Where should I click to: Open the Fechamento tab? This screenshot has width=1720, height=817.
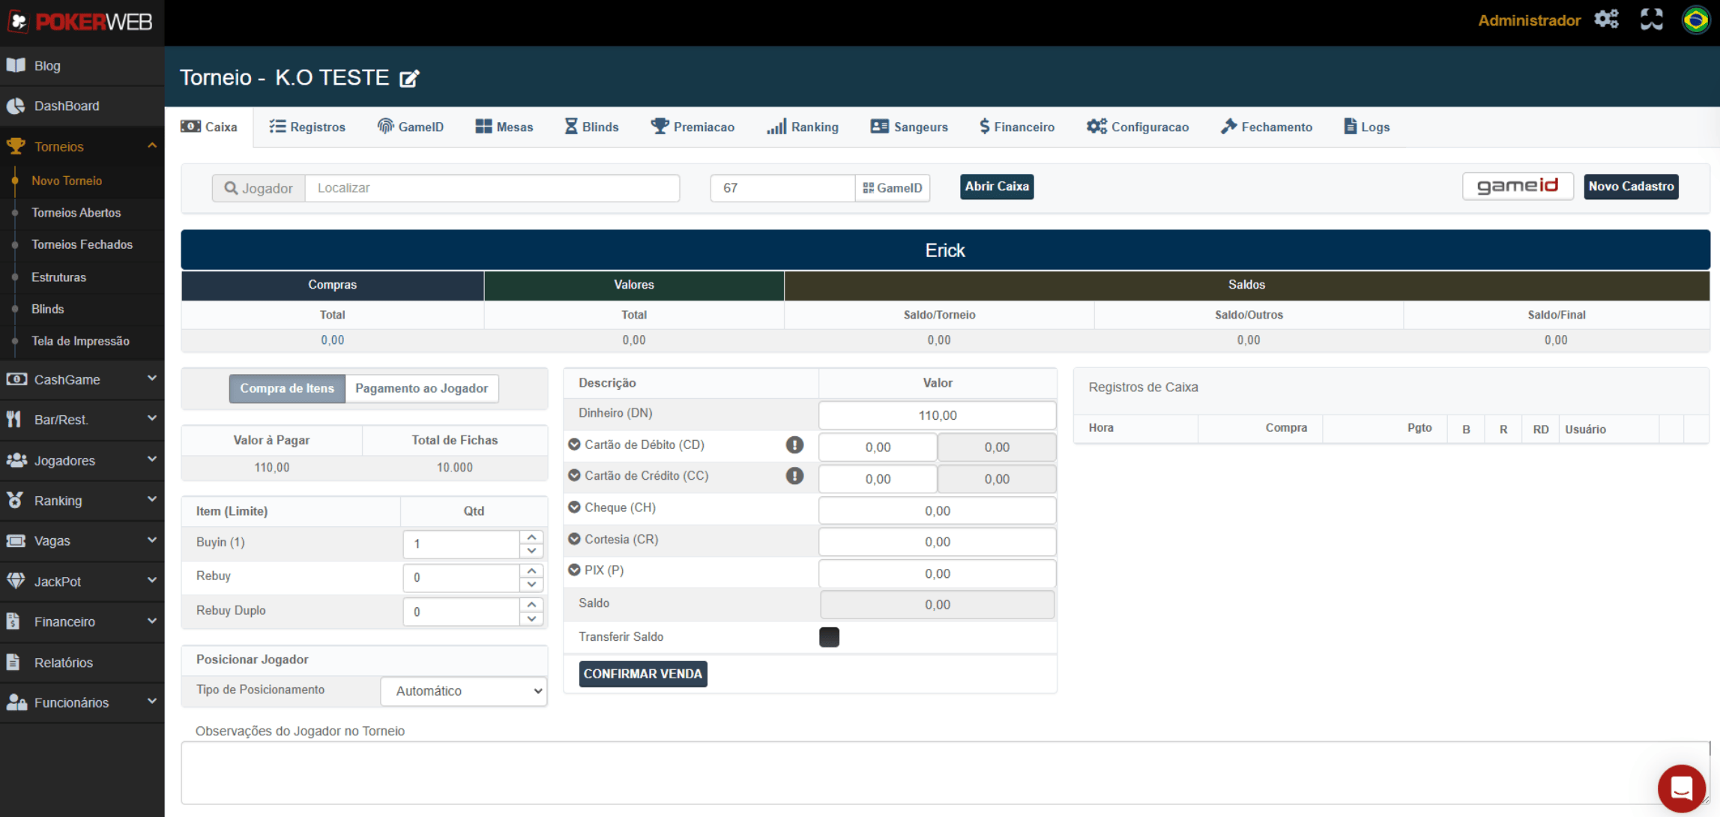(1267, 127)
